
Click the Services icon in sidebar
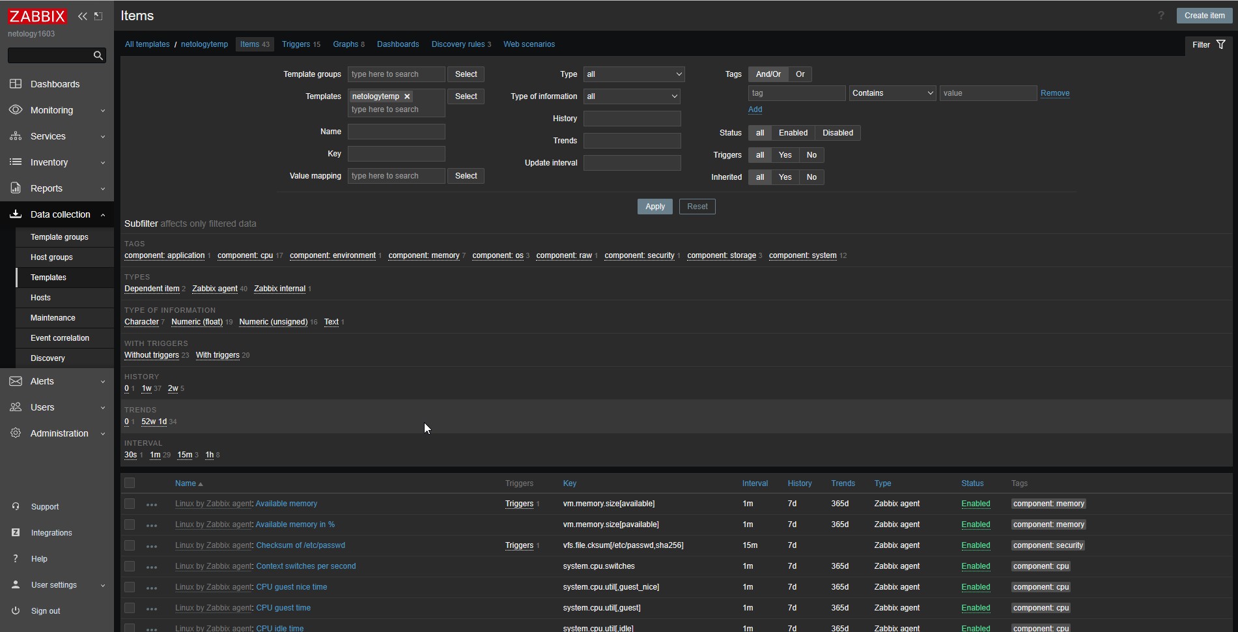pos(16,136)
